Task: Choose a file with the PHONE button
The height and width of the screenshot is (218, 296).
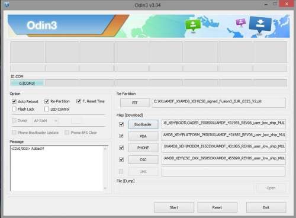Action: (x=143, y=148)
